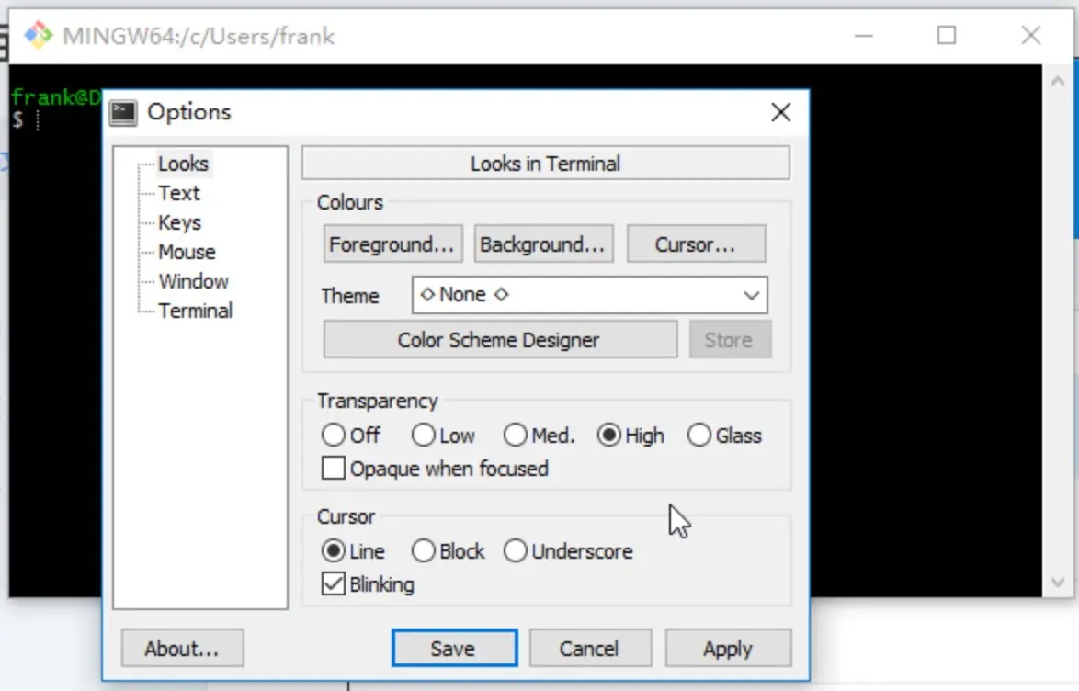Go to Terminal settings category
Image resolution: width=1079 pixels, height=691 pixels.
pyautogui.click(x=195, y=311)
